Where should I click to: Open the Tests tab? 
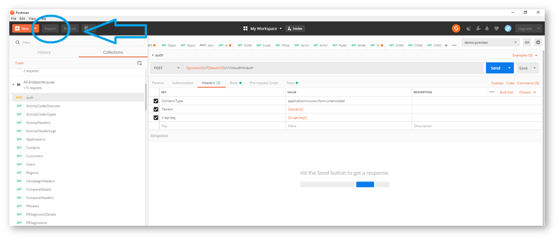coord(292,83)
